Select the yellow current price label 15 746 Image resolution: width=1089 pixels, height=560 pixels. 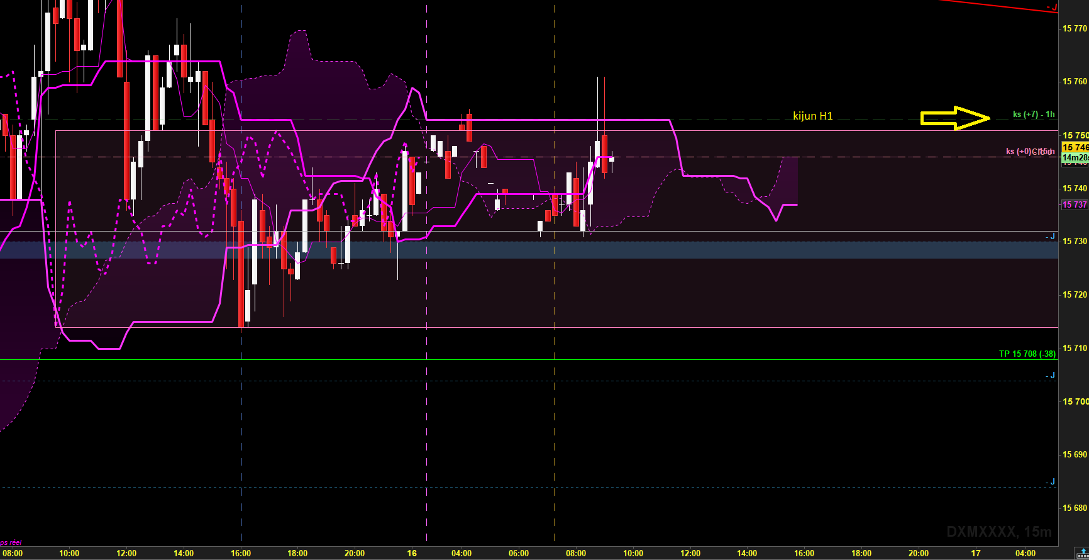[x=1075, y=147]
